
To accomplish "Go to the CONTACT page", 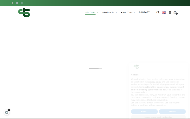I will (x=144, y=12).
